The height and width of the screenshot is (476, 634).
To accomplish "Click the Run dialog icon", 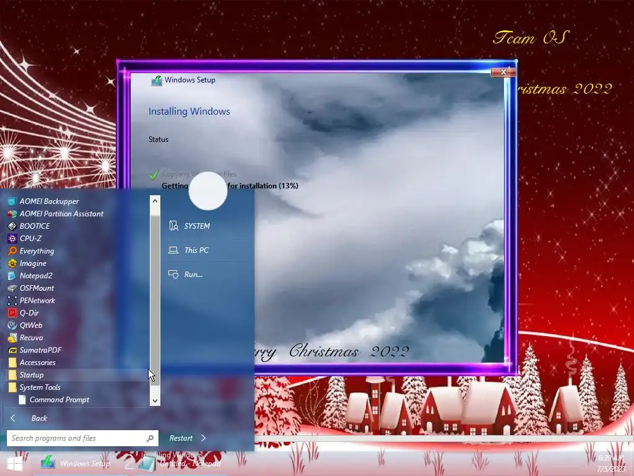I will pos(173,275).
